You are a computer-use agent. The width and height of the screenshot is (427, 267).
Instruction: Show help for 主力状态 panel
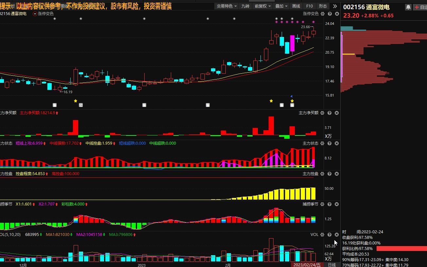tap(329, 143)
